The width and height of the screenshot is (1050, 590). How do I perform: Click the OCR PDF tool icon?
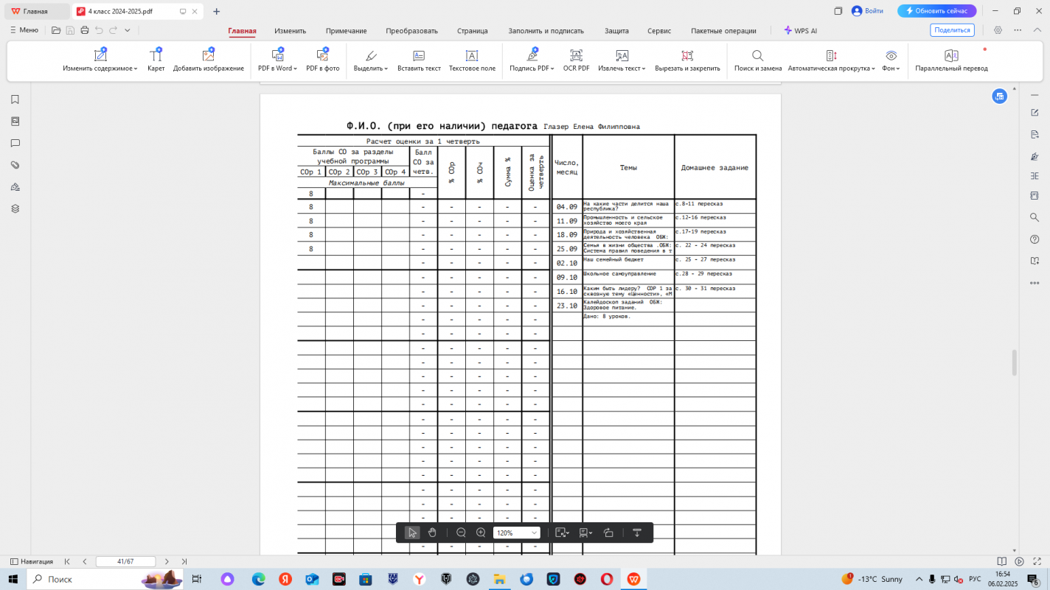tap(576, 56)
